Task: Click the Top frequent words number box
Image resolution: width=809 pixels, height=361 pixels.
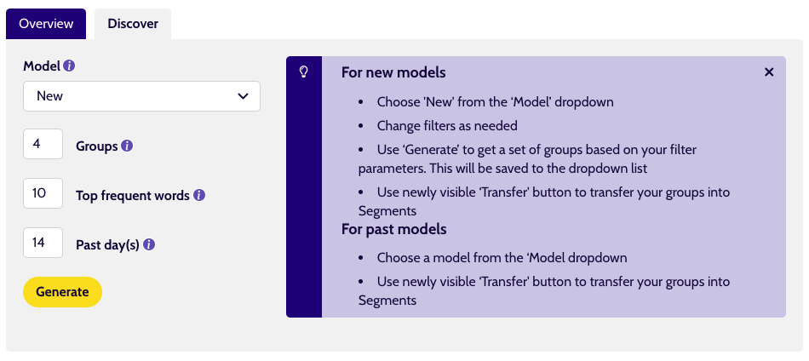Action: click(x=43, y=193)
